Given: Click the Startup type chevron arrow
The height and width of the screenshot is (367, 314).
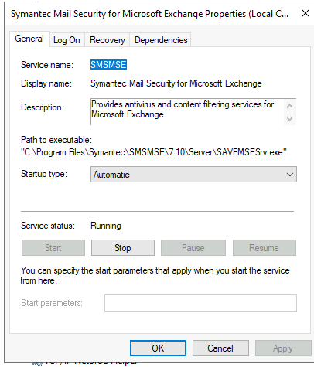Looking at the screenshot, I should pos(290,175).
